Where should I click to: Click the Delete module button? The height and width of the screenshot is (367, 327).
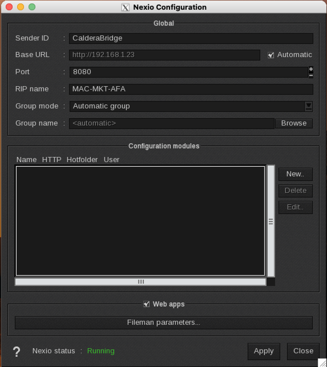[x=295, y=191]
